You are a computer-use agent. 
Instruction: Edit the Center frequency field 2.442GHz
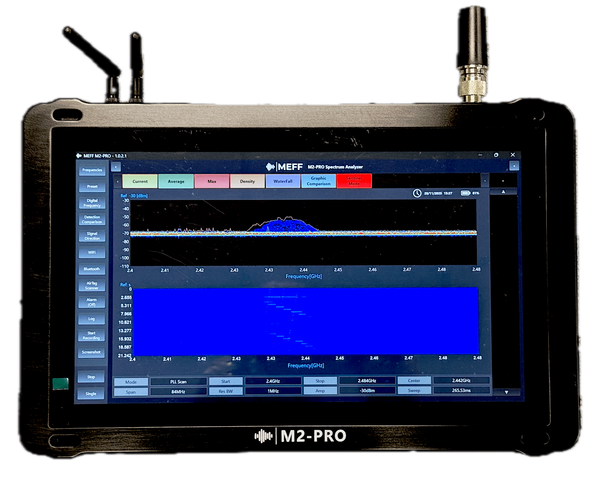point(461,380)
